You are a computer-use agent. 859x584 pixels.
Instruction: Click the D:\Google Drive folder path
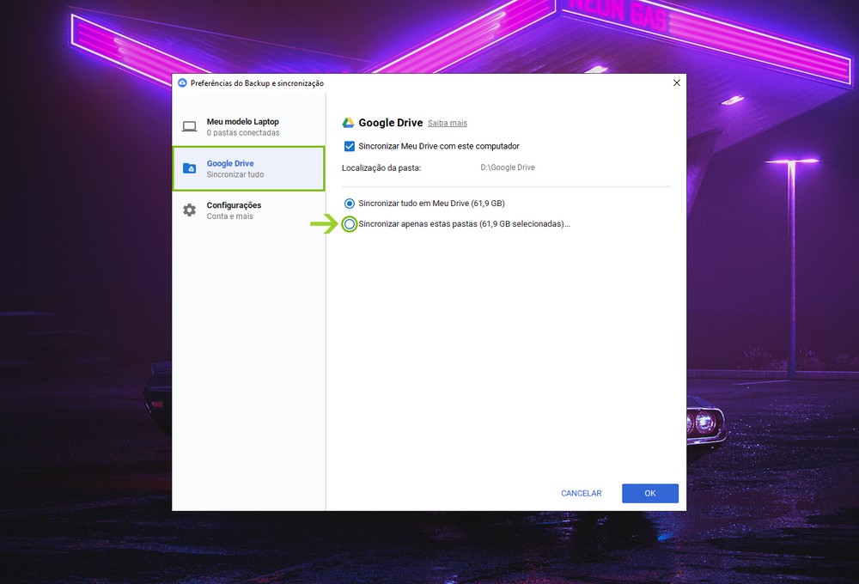click(508, 167)
